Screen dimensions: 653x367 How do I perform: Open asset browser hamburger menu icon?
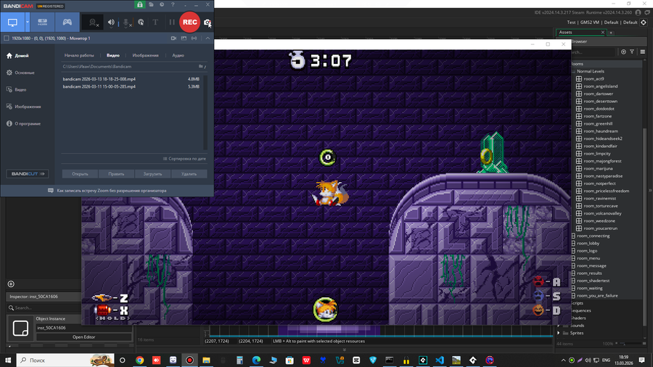[643, 52]
